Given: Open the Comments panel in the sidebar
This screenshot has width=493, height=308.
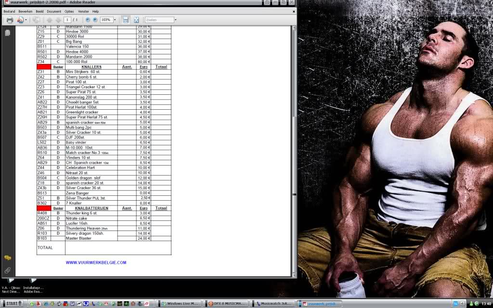Looking at the screenshot, I should tap(7, 258).
